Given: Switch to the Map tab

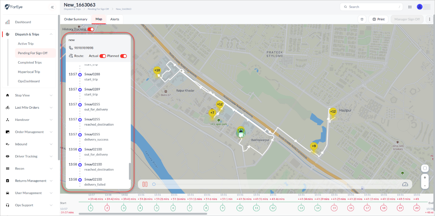Looking at the screenshot, I should [99, 19].
